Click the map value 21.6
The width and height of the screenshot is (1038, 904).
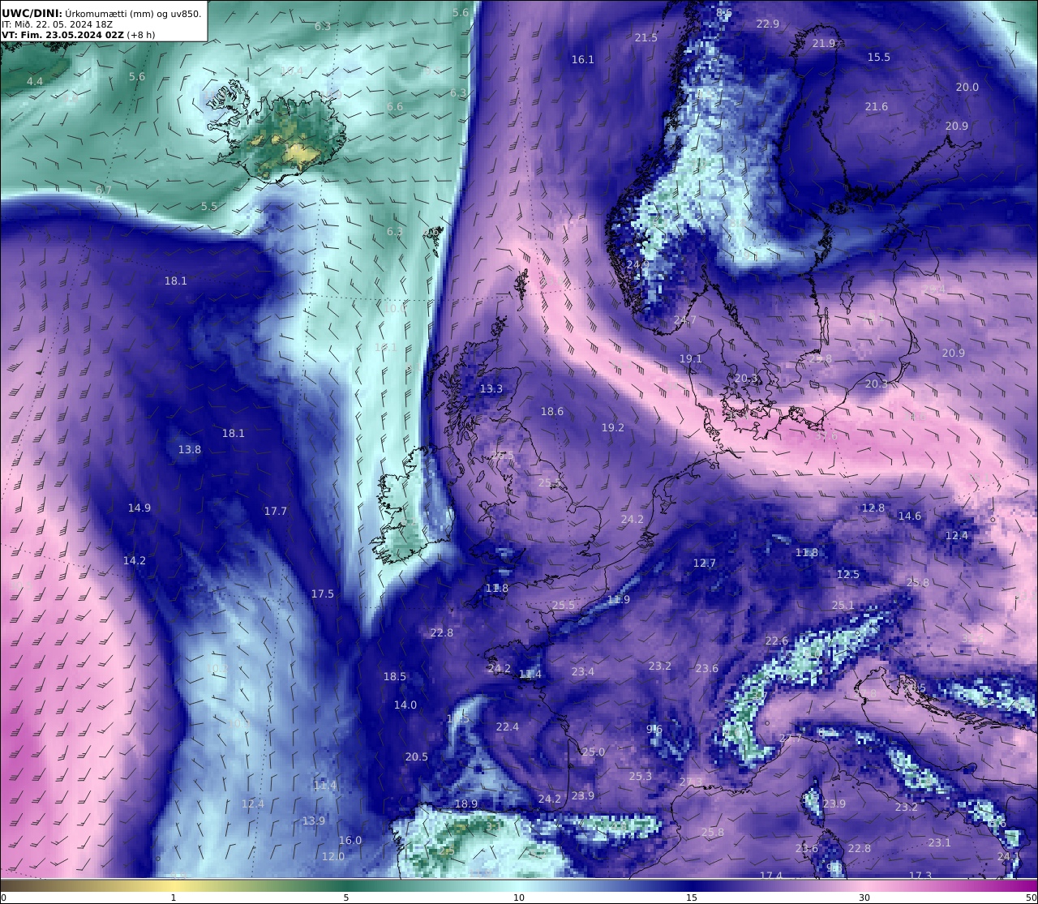coord(877,107)
